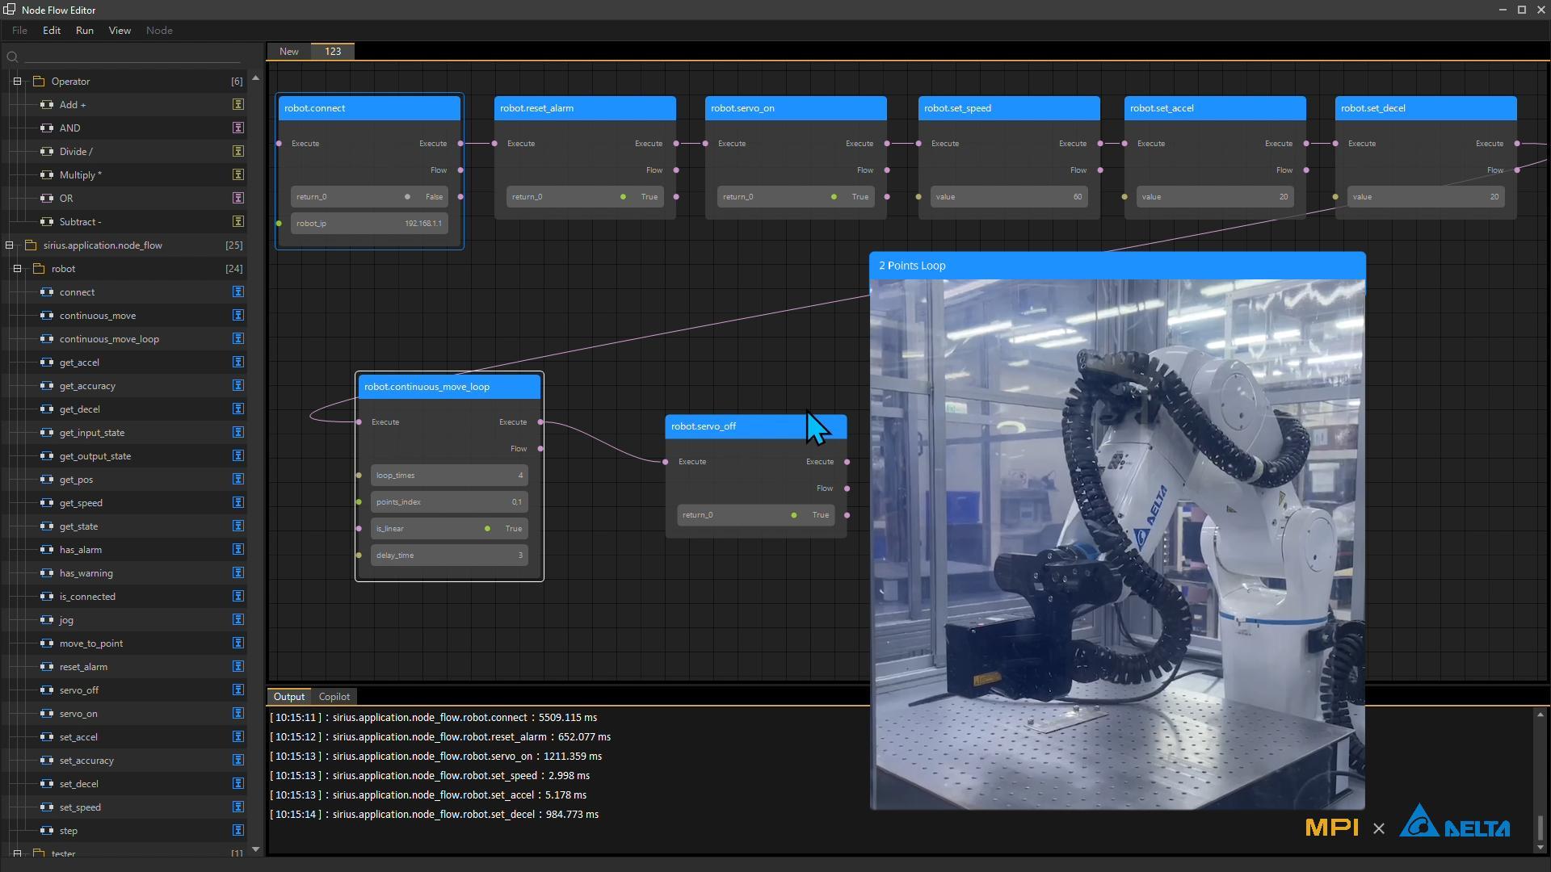Click value field 60 in robot.set_speed node
This screenshot has width=1551, height=872.
point(1009,197)
